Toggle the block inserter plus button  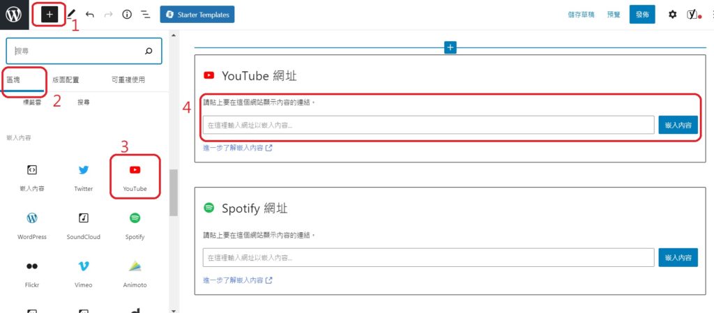[x=50, y=15]
